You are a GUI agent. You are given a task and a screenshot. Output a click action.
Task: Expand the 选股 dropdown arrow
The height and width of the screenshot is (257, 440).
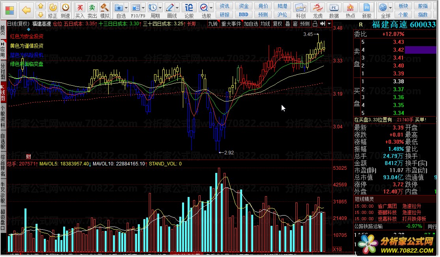point(211,8)
